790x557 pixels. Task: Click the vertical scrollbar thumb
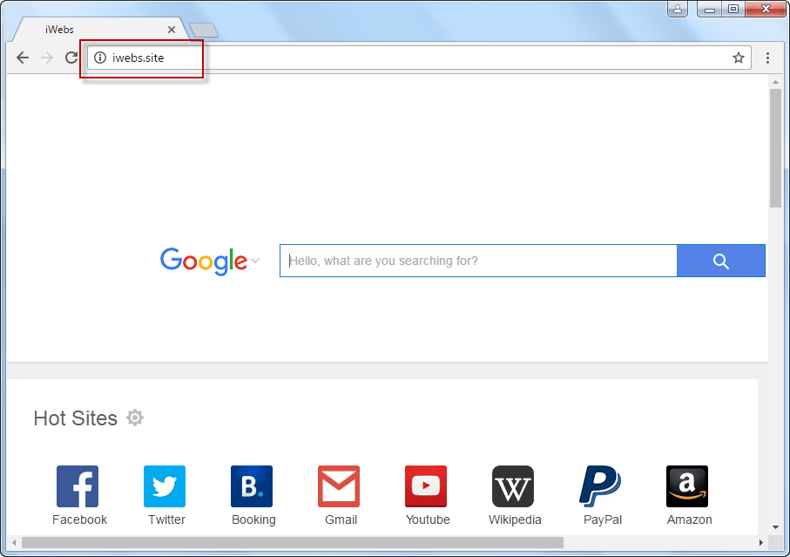coord(775,148)
